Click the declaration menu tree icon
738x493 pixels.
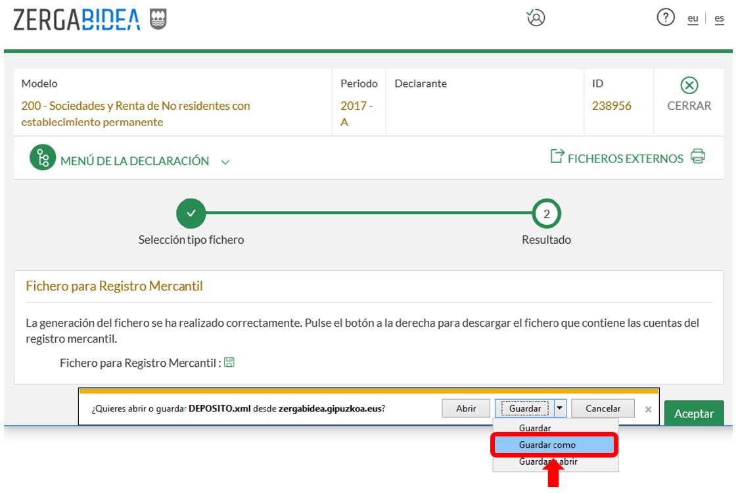(43, 158)
